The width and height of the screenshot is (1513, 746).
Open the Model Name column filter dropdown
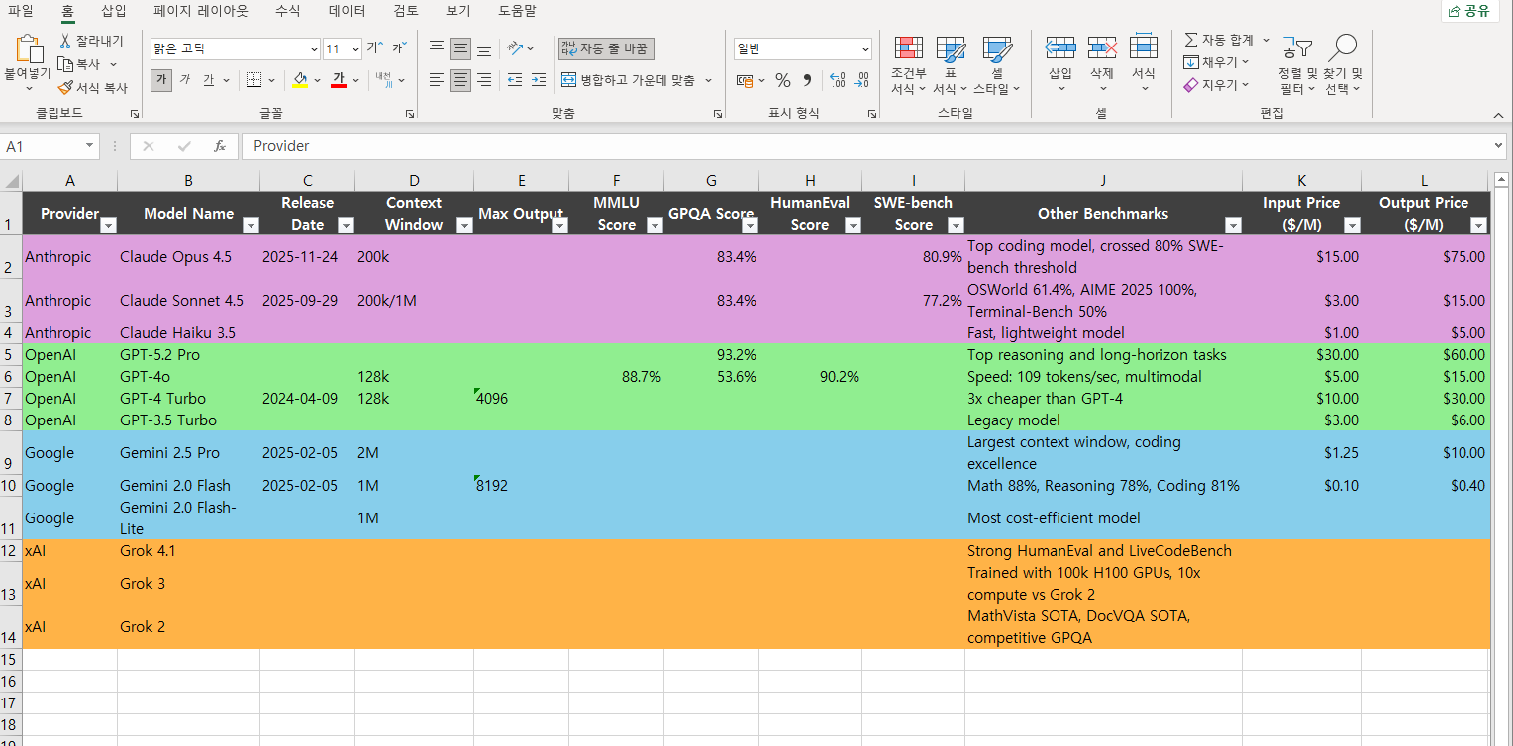point(251,225)
